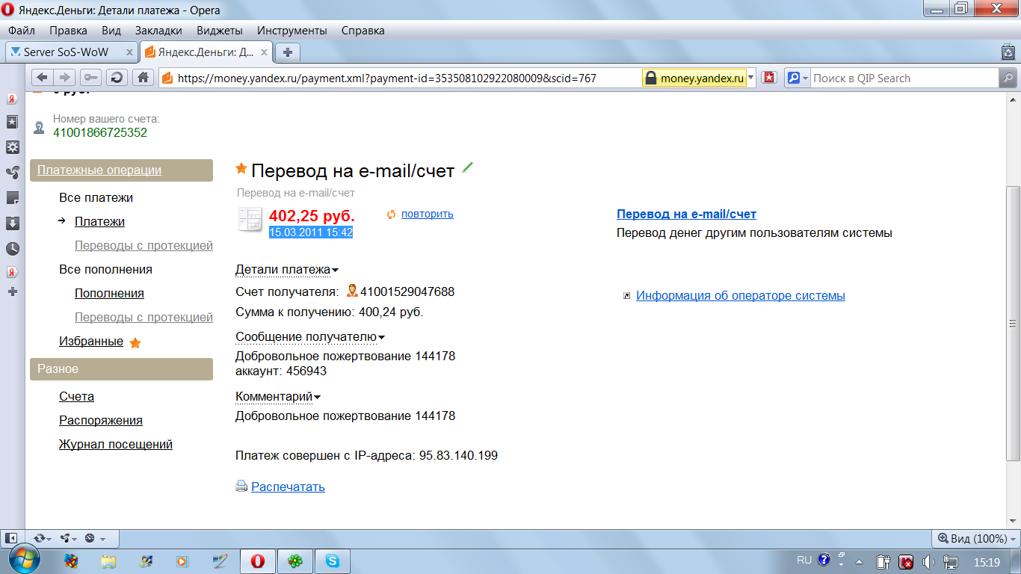This screenshot has height=574, width=1021.
Task: Go forward with the forward arrow button
Action: 64,78
